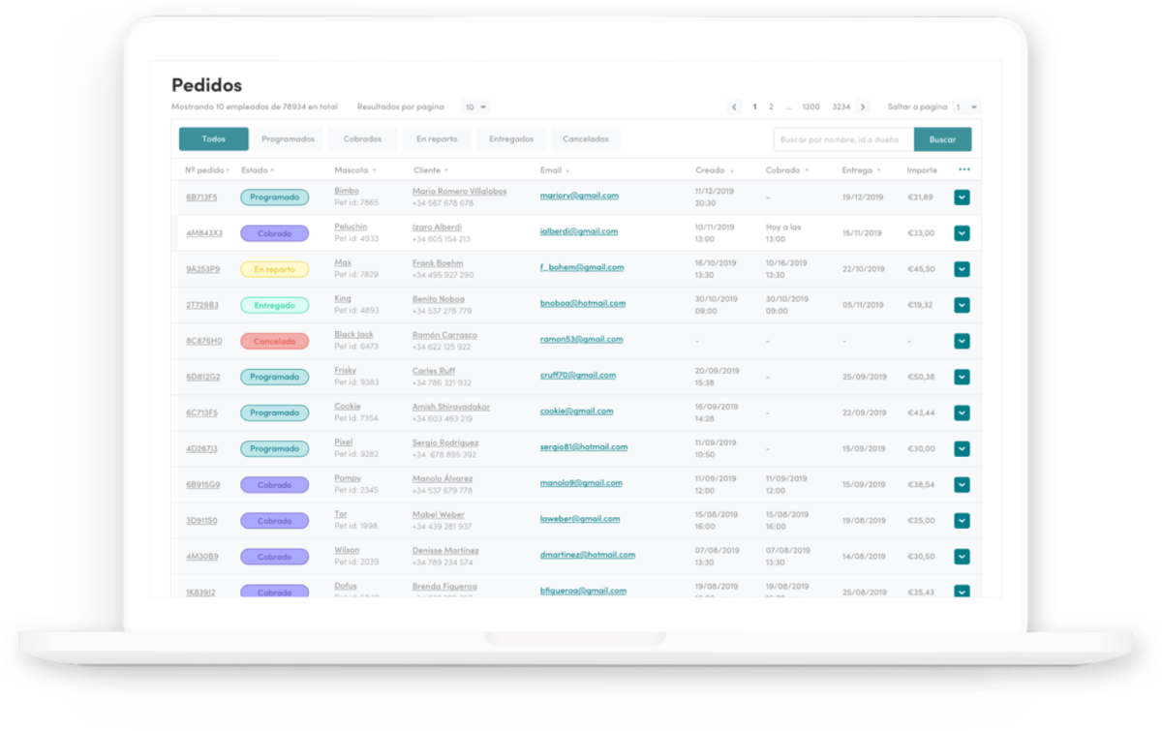Expand details for pedido 4M30B9
Image resolution: width=1162 pixels, height=731 pixels.
(962, 556)
